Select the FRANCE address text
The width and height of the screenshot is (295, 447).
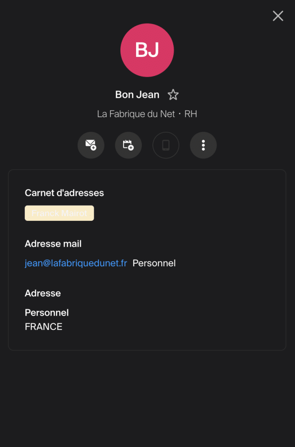(44, 327)
